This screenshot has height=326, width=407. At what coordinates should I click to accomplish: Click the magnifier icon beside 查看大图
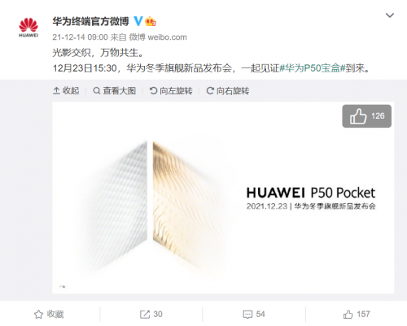pos(97,90)
